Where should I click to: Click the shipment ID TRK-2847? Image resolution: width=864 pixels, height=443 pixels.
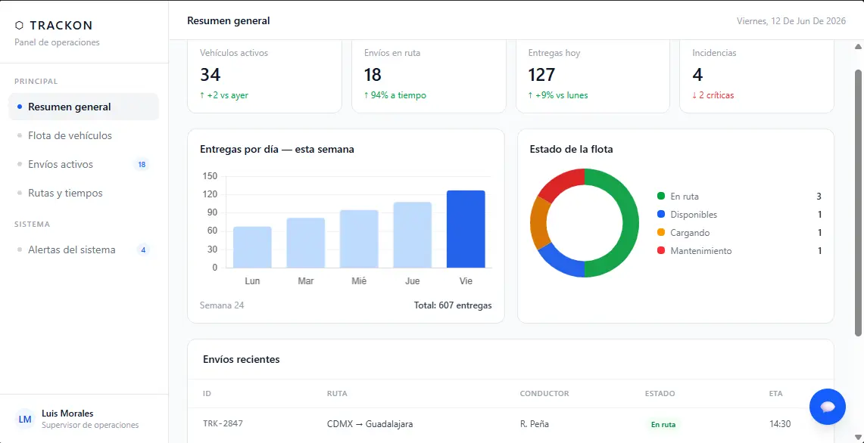click(223, 424)
